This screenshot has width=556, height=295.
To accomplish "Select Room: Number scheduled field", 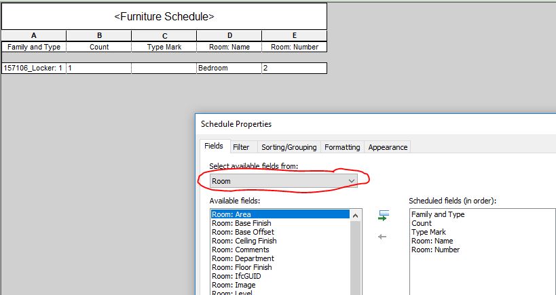I will [435, 250].
